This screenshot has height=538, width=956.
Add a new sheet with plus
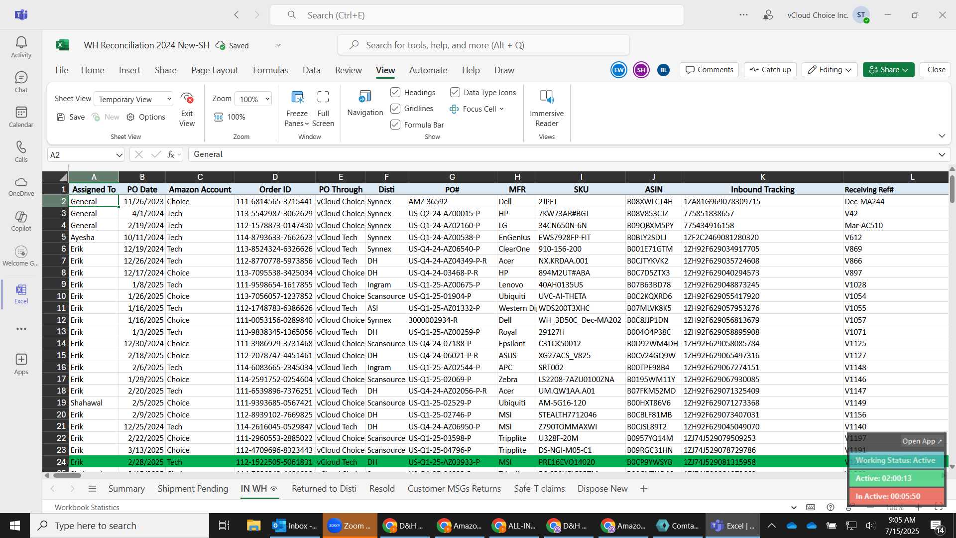tap(644, 489)
